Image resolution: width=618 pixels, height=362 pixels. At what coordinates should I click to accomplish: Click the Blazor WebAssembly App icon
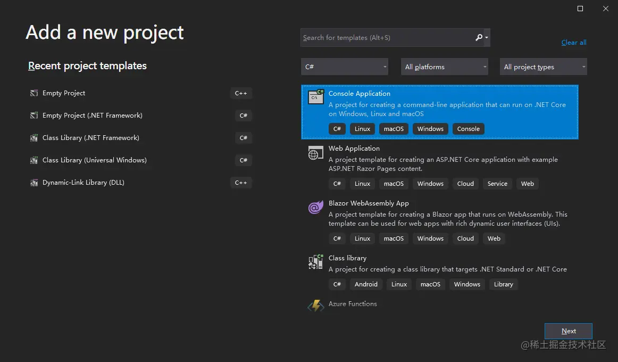[315, 208]
